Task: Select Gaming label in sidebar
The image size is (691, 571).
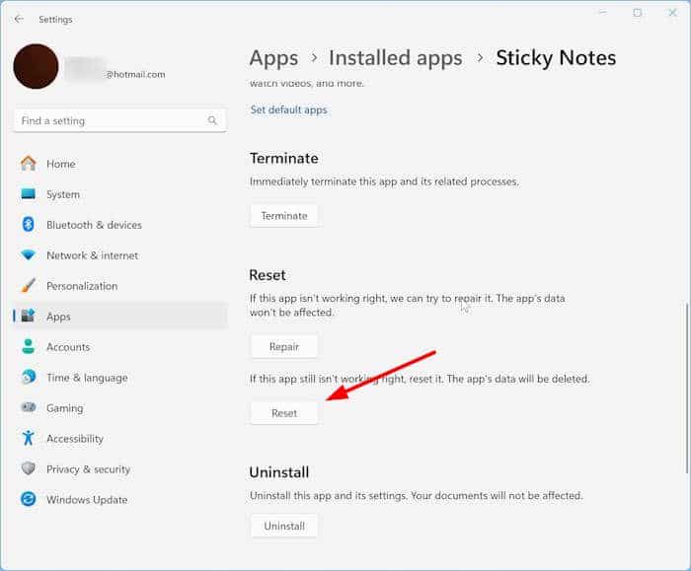Action: [65, 408]
